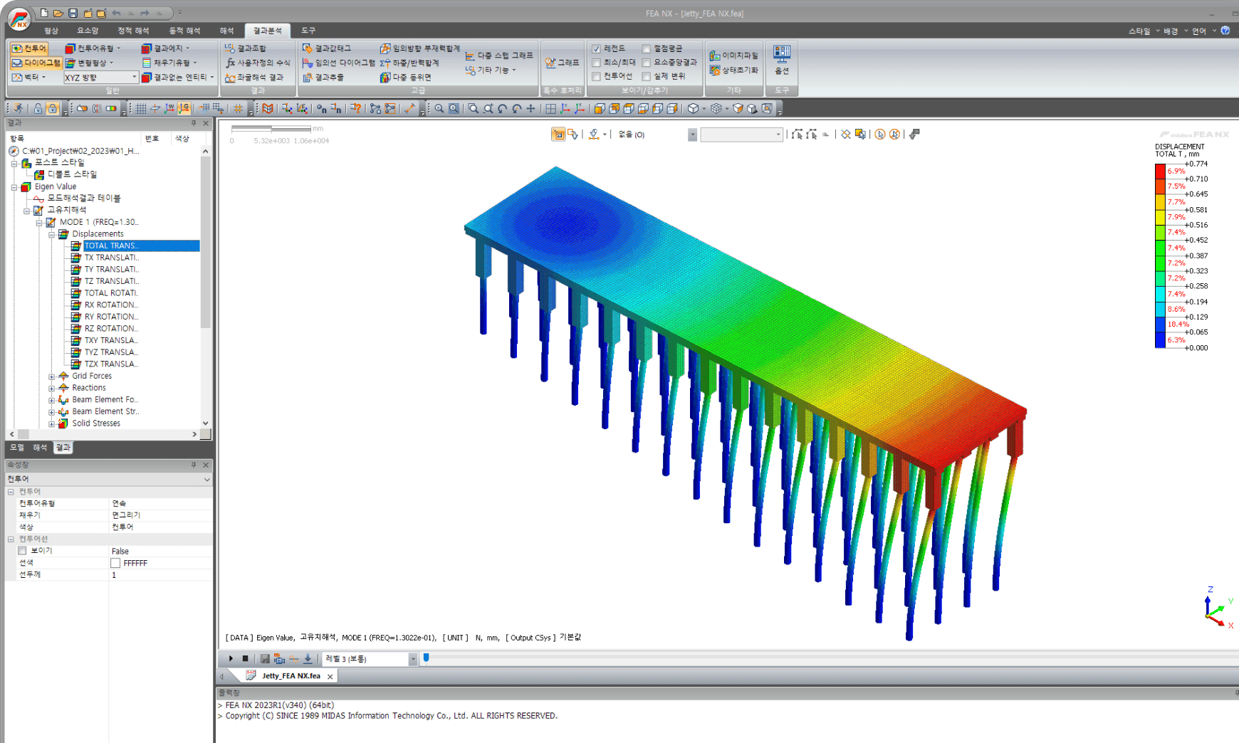
Task: Select 모드해석결과 테이블 tree item
Action: tap(84, 198)
